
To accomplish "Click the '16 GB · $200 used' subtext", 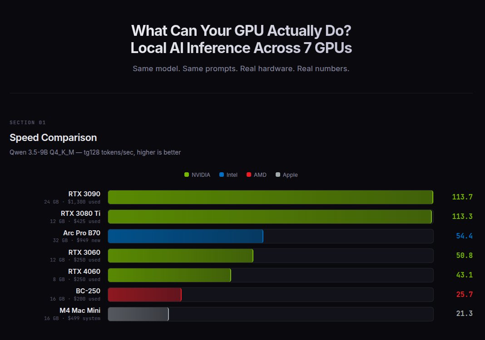I will click(75, 299).
